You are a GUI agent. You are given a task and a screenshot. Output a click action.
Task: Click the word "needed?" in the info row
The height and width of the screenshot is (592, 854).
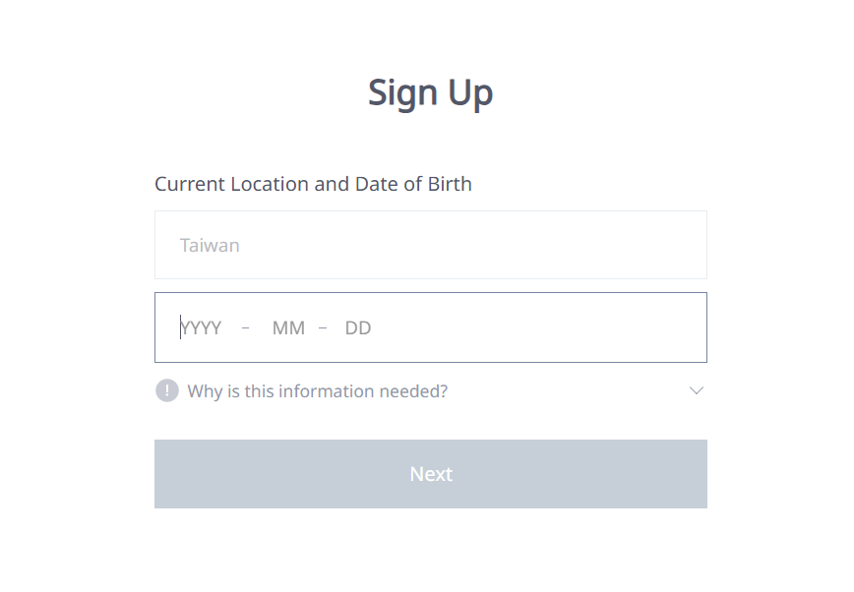click(x=413, y=391)
